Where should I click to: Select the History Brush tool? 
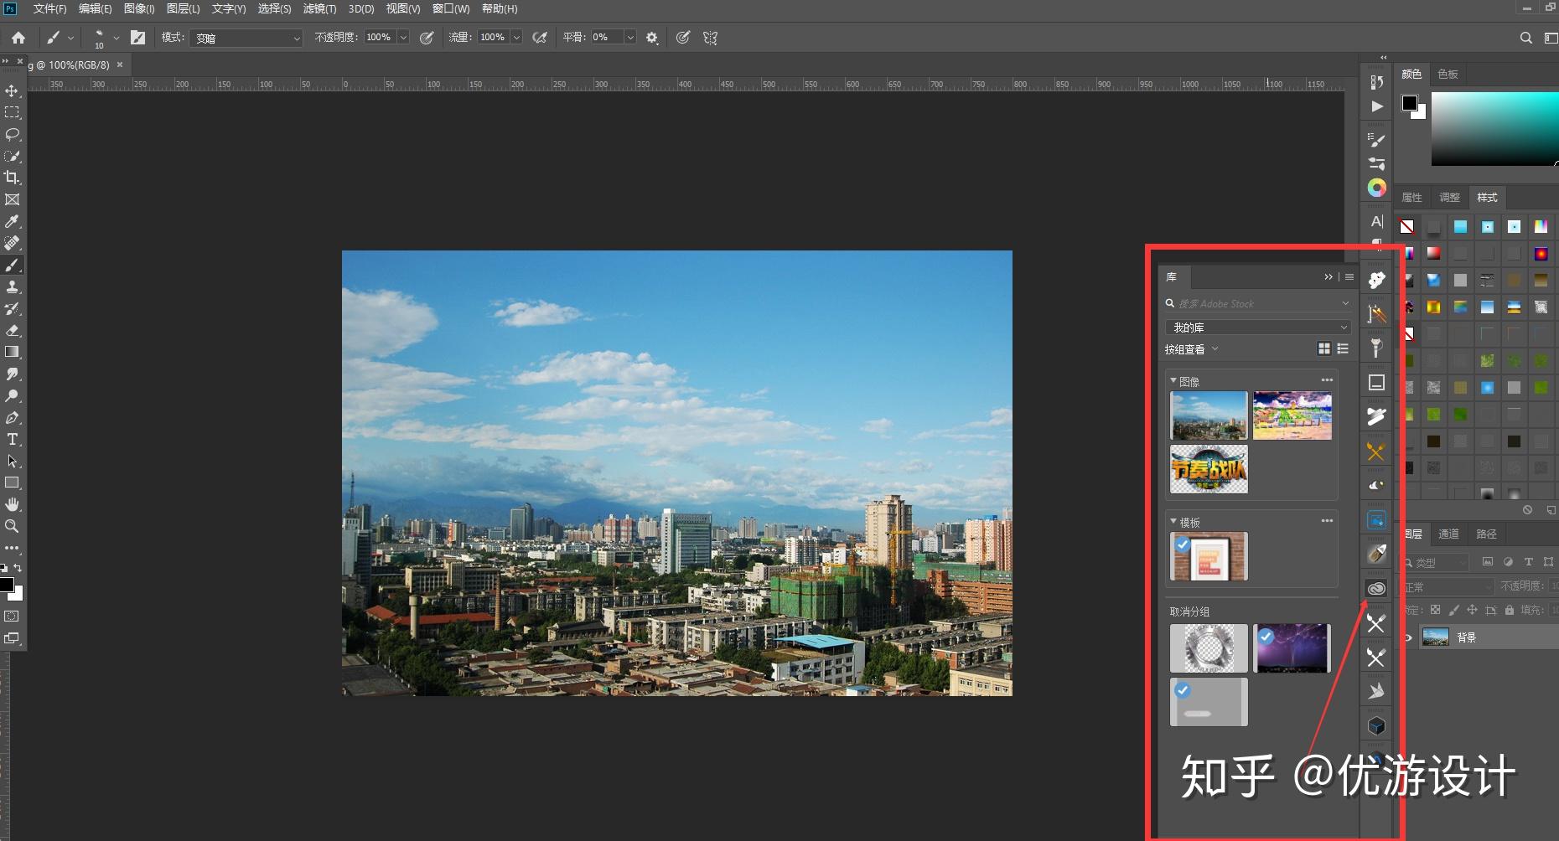point(12,308)
